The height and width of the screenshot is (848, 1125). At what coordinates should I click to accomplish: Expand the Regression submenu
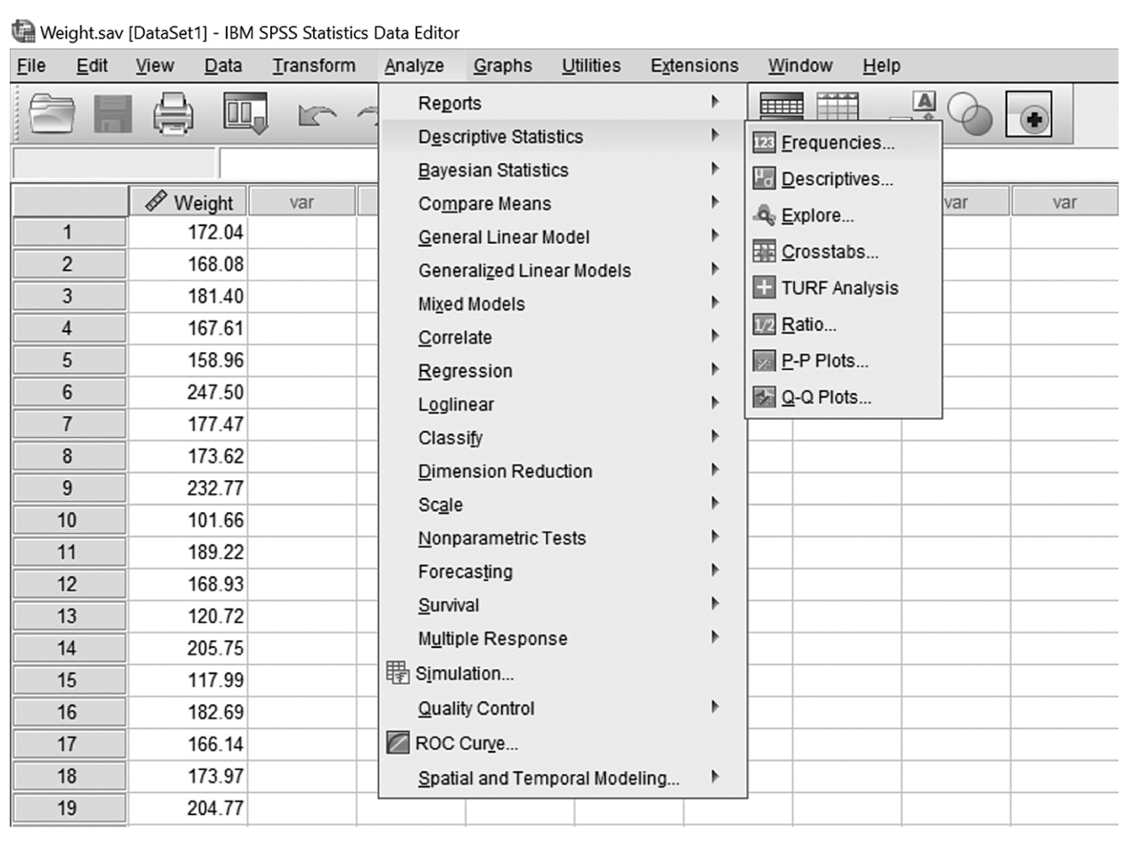click(x=466, y=371)
